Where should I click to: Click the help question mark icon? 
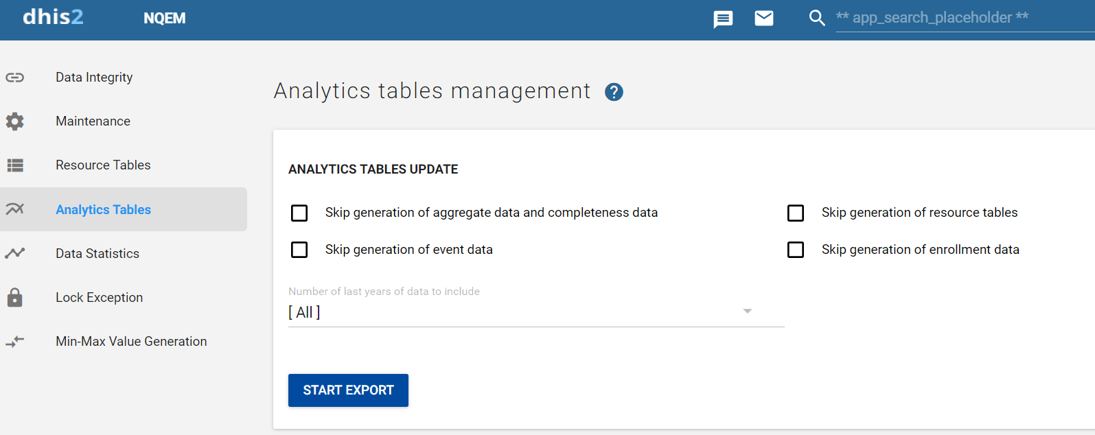[x=614, y=92]
